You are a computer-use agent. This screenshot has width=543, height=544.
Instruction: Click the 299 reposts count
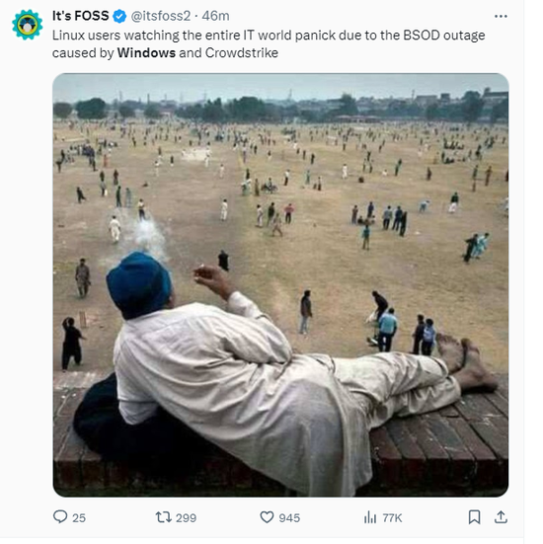tap(186, 518)
